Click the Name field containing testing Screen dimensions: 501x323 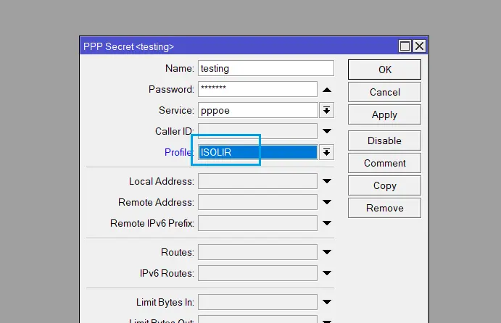click(x=265, y=68)
